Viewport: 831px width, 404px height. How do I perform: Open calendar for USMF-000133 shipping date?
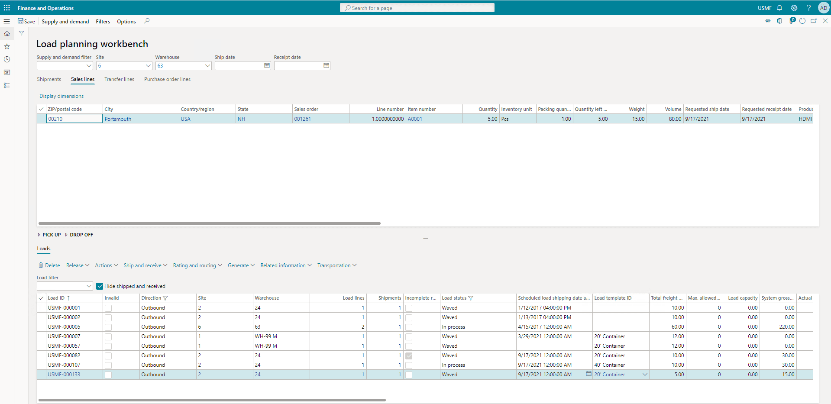588,374
